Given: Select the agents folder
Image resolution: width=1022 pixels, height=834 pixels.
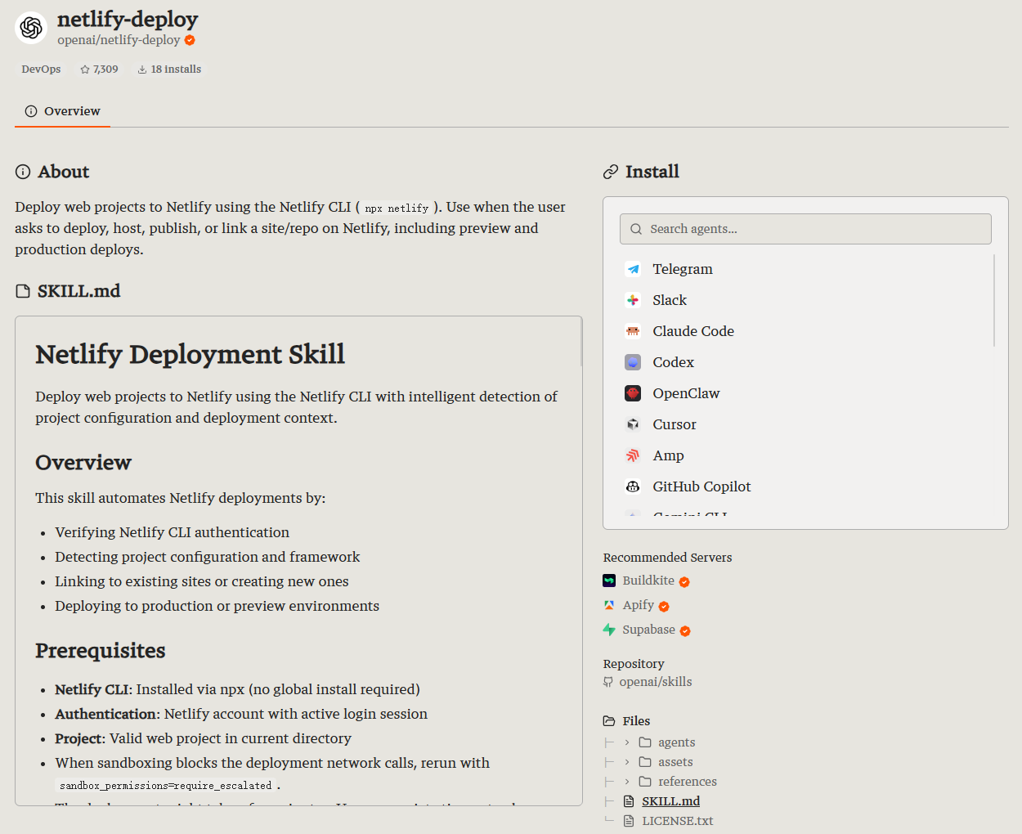Looking at the screenshot, I should tap(676, 742).
